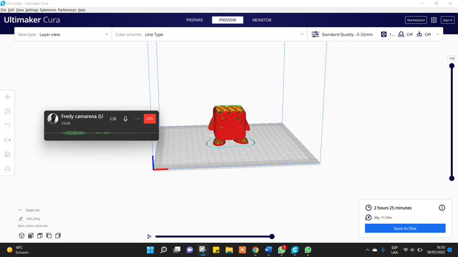The width and height of the screenshot is (458, 257).
Task: Open the File menu
Action: [x=3, y=10]
